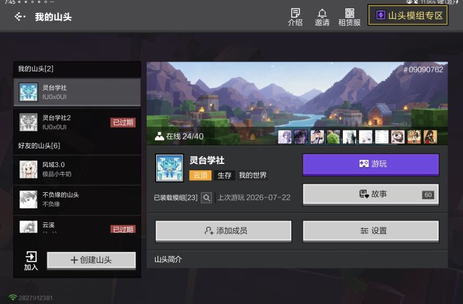Viewport: 463px width, 304px height.
Task: Click the online player person icon
Action: [x=159, y=136]
